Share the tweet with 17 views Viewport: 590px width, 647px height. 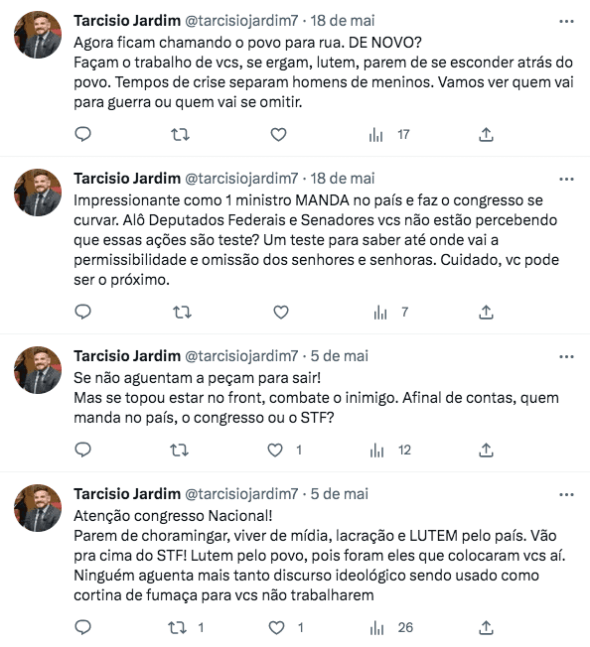click(486, 135)
